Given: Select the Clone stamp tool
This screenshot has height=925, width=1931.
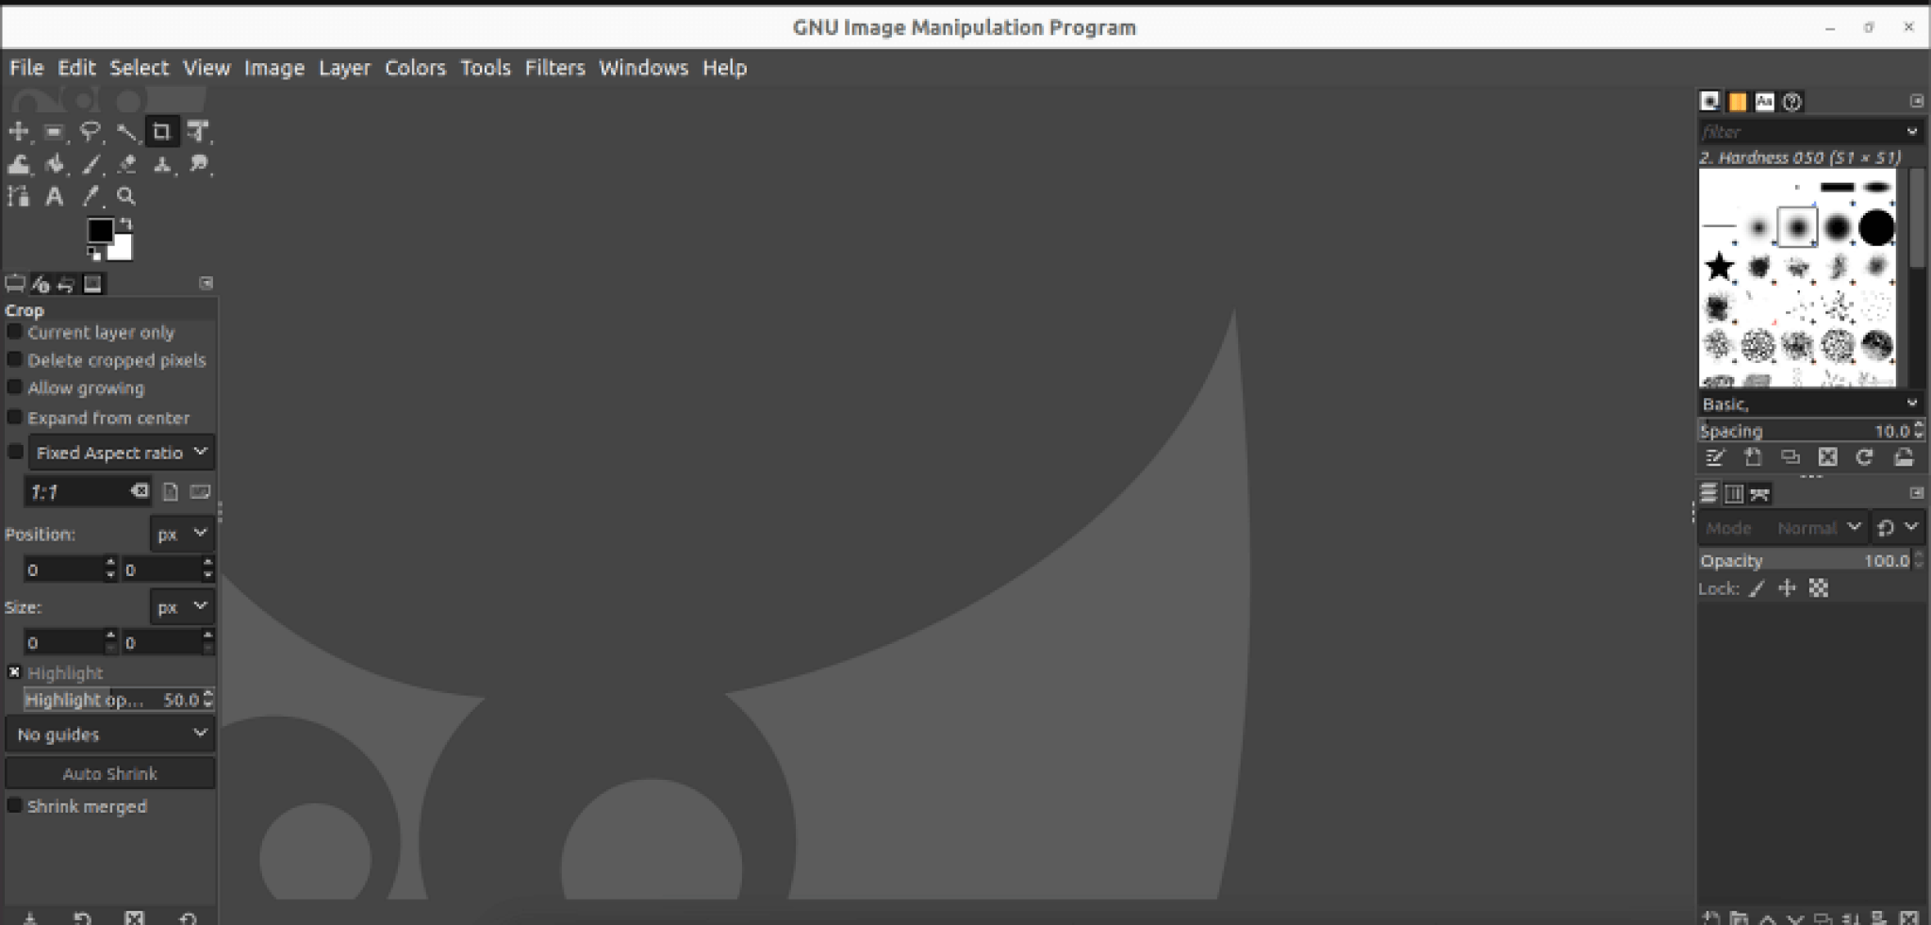Looking at the screenshot, I should (x=162, y=165).
